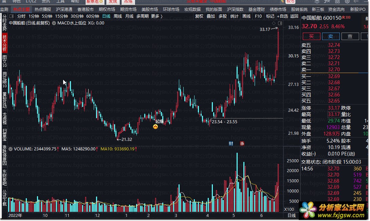Open the 涨跌停原因 sidebar tab

[4, 155]
